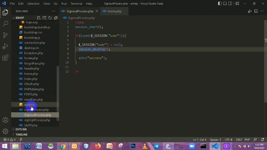Screen dimensions: 267x150
Task: Open script.js file
Action: [35, 105]
